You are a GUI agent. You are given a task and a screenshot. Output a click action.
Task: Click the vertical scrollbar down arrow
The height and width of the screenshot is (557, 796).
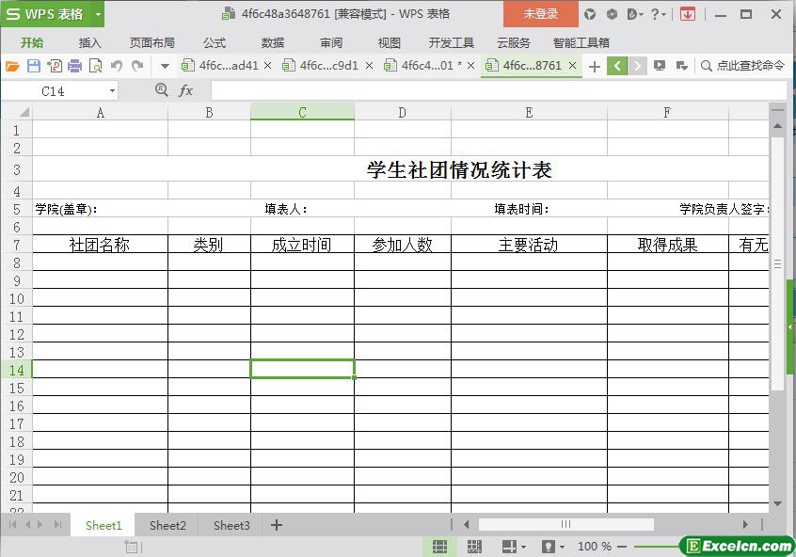(x=777, y=503)
